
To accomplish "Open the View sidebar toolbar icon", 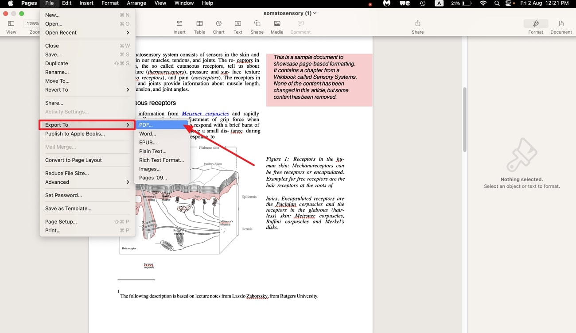I will (x=11, y=23).
